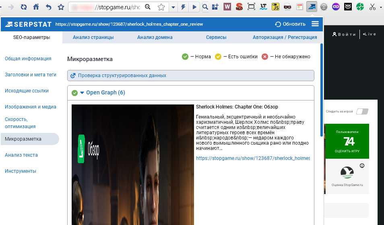Open the W extension icon

coord(227,7)
